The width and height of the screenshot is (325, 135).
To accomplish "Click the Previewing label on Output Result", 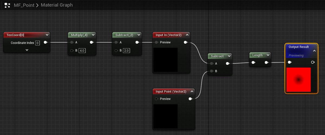I will coord(296,55).
